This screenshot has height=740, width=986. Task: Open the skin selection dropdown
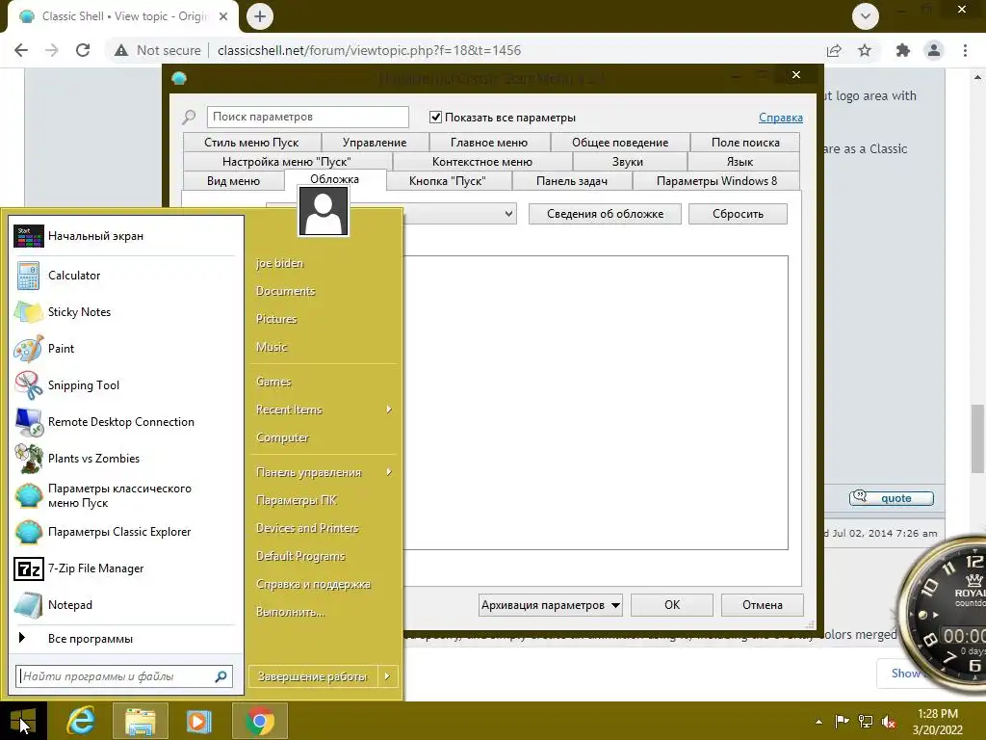pyautogui.click(x=508, y=214)
